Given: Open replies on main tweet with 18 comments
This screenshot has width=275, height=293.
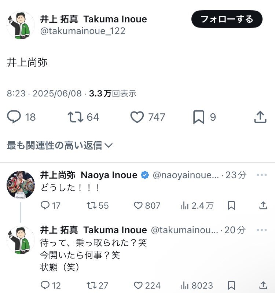Looking at the screenshot, I should point(21,117).
